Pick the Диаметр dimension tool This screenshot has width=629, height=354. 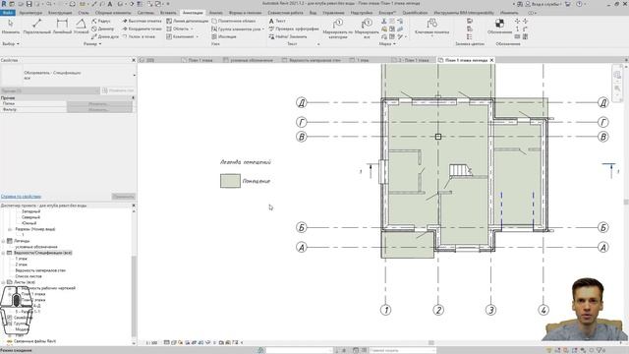coord(102,29)
